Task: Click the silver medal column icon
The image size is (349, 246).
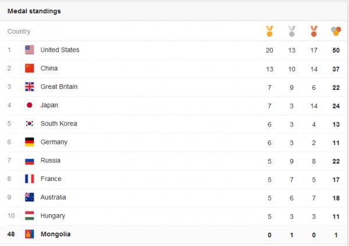Action: tap(292, 31)
